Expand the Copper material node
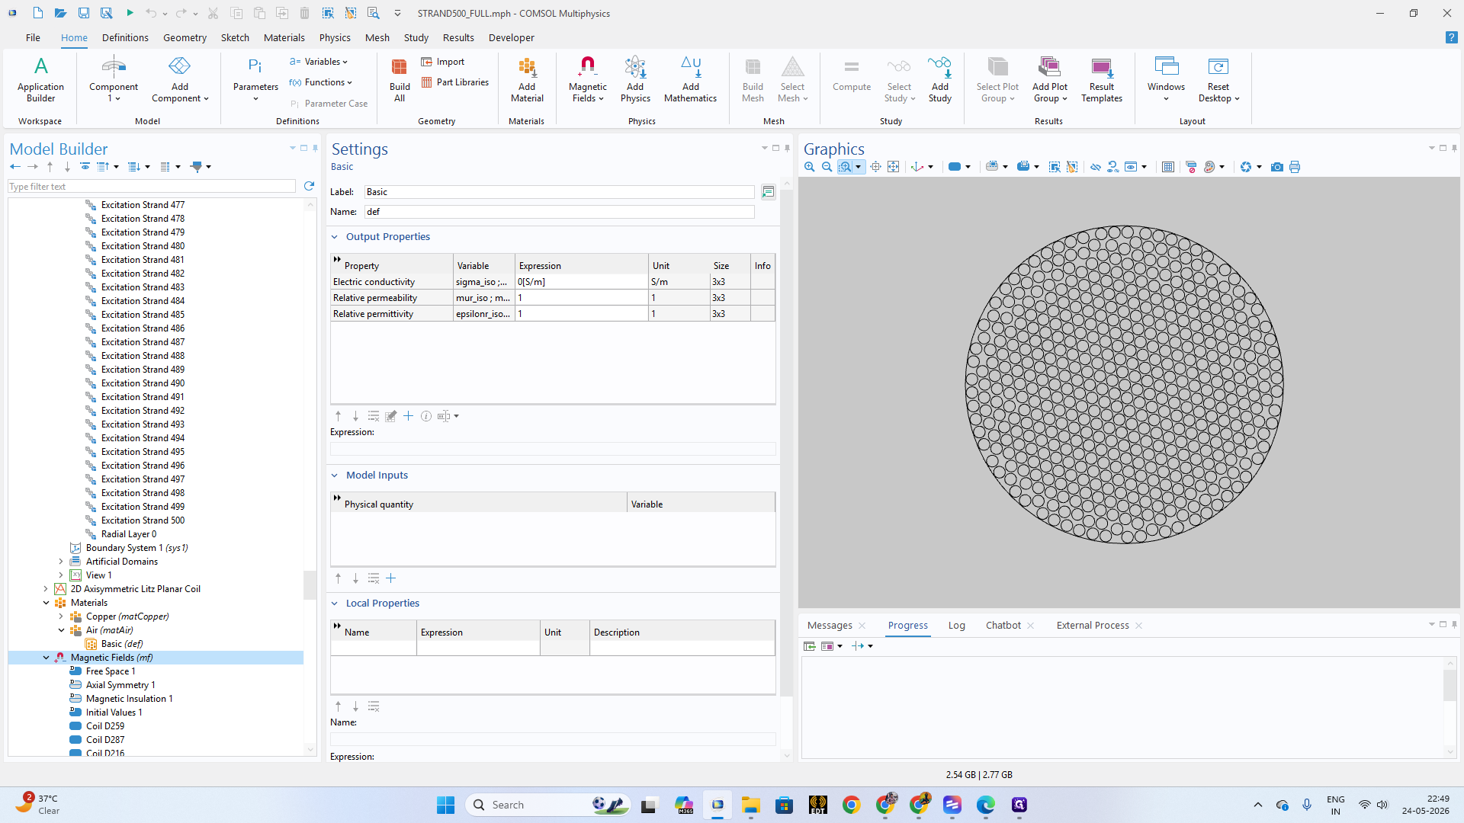Image resolution: width=1464 pixels, height=823 pixels. (61, 616)
